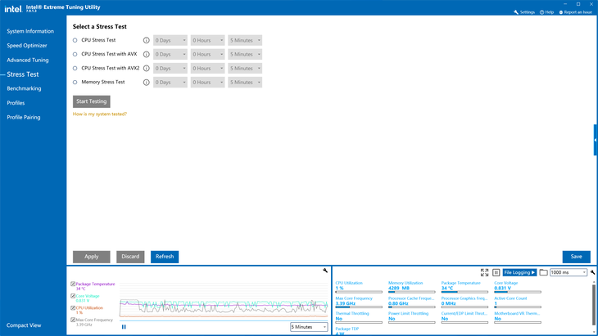Select CPU Stress Test radio button
This screenshot has width=598, height=336.
[x=75, y=40]
